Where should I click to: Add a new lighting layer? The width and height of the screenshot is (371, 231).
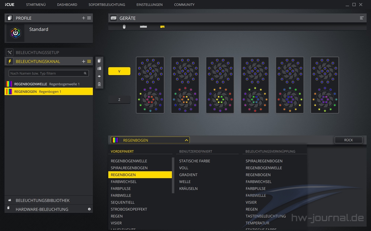pyautogui.click(x=83, y=61)
